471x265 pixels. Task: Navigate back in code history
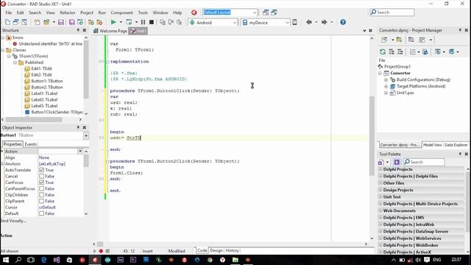309,22
